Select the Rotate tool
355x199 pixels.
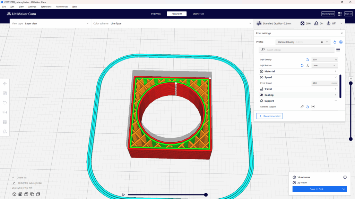point(5,103)
